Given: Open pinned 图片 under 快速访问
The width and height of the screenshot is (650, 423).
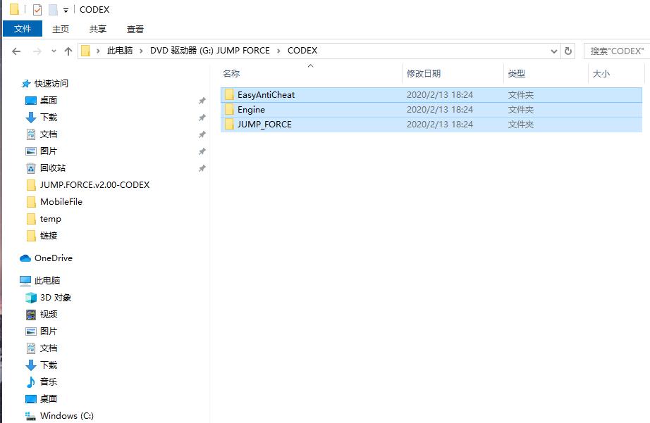Looking at the screenshot, I should point(49,151).
